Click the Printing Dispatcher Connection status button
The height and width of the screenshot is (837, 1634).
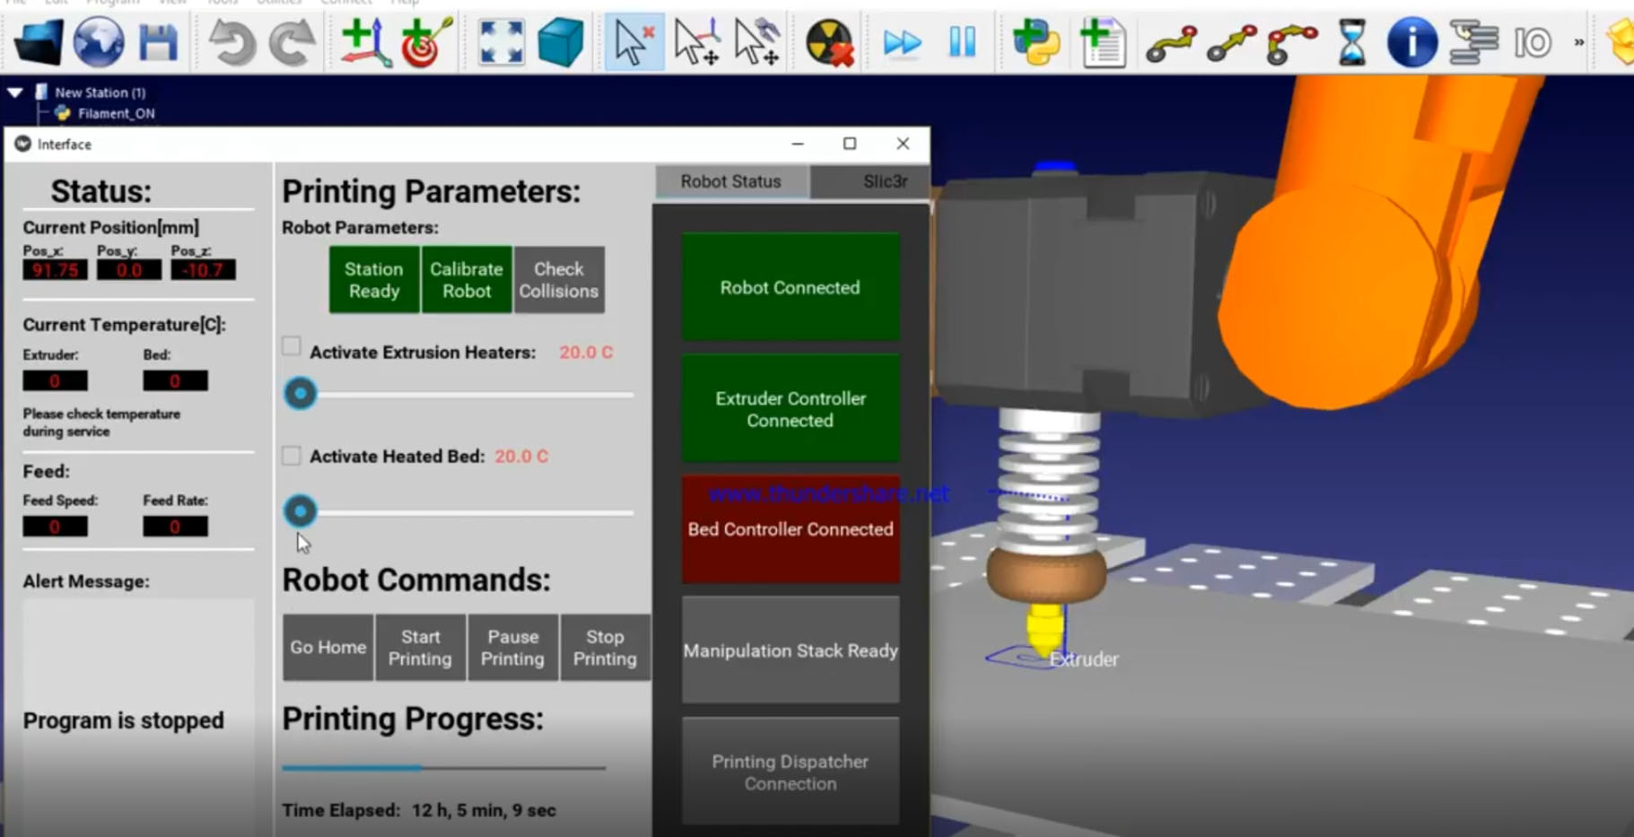791,772
